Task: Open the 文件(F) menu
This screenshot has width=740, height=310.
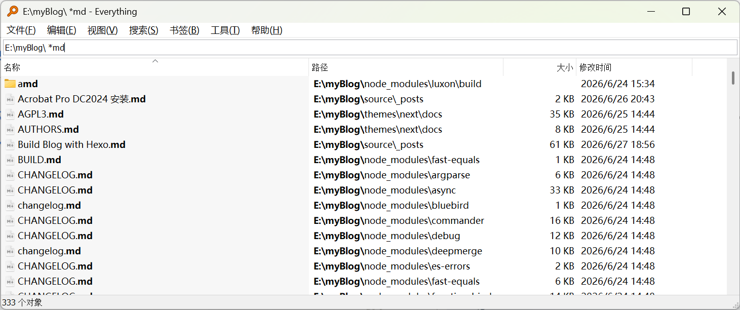Action: coord(21,30)
